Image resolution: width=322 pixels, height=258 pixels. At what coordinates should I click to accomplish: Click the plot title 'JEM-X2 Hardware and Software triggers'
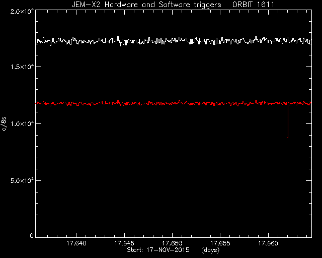click(146, 5)
